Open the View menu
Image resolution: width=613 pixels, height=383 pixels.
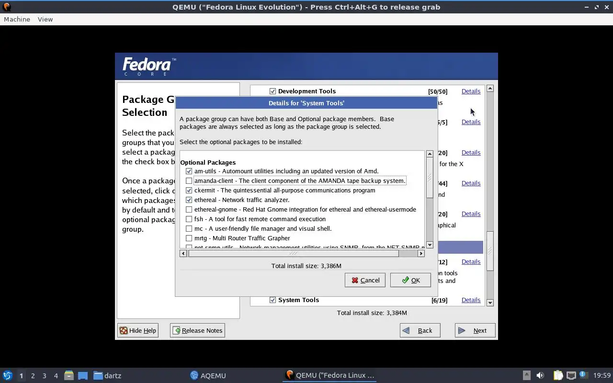45,19
